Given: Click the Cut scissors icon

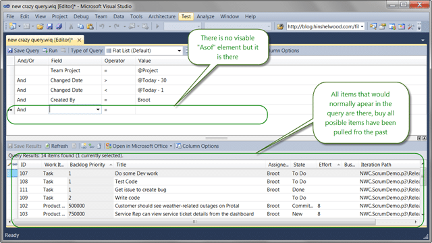Looking at the screenshot, I should 71,26.
